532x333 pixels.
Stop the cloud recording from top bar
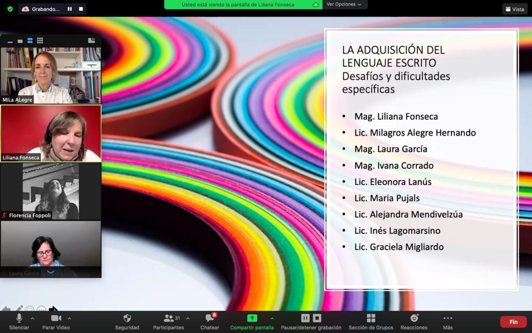point(81,9)
